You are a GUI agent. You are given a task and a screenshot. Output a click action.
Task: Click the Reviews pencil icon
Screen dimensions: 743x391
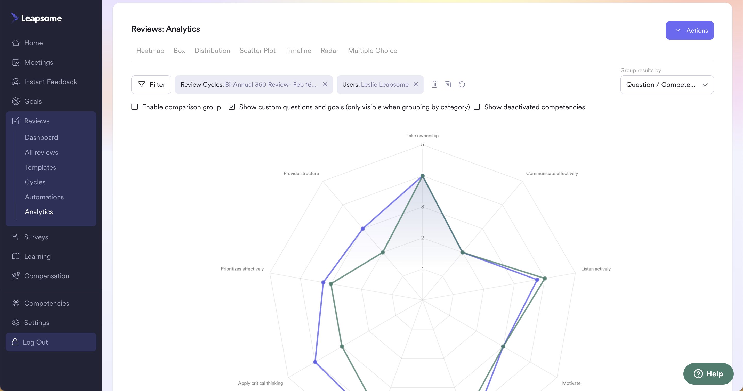pos(16,121)
